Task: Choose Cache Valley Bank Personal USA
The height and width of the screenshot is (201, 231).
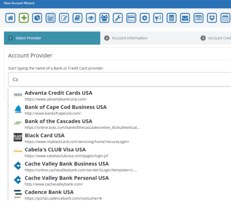Action: [x=119, y=181]
